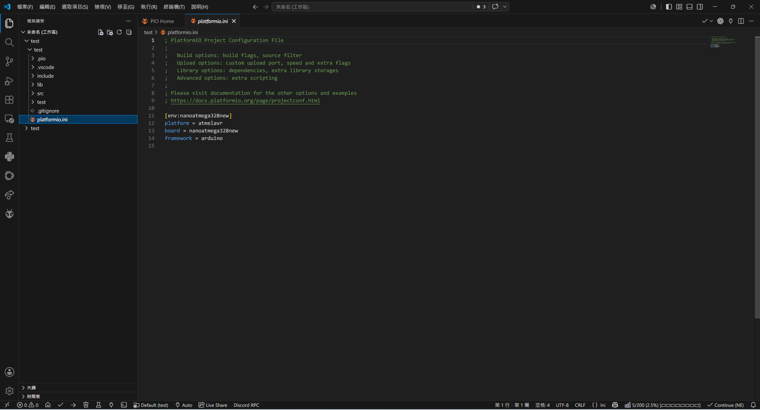Toggle primary side bar visibility
This screenshot has width=760, height=410.
tap(669, 7)
